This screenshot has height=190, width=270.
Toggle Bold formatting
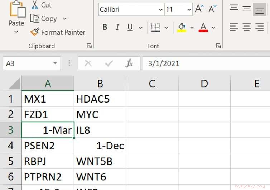click(105, 27)
